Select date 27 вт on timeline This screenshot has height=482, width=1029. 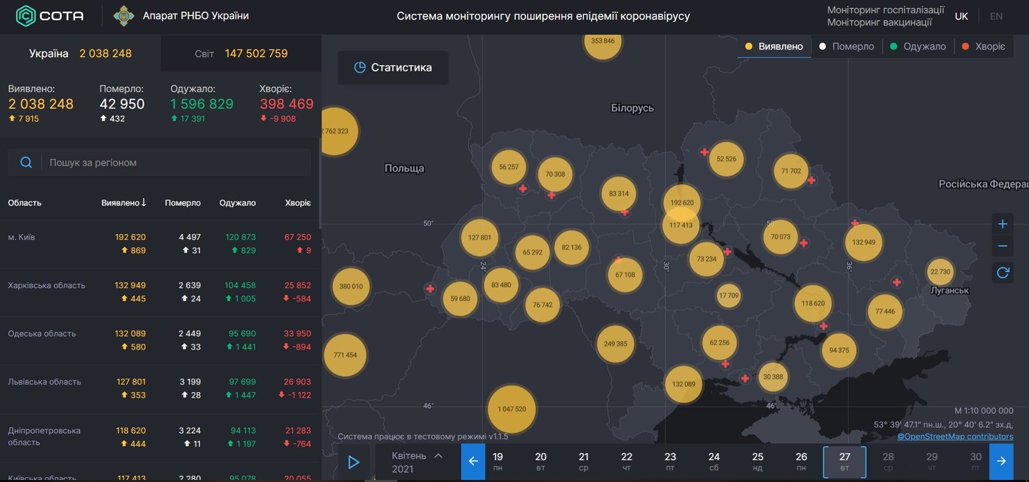(x=844, y=462)
